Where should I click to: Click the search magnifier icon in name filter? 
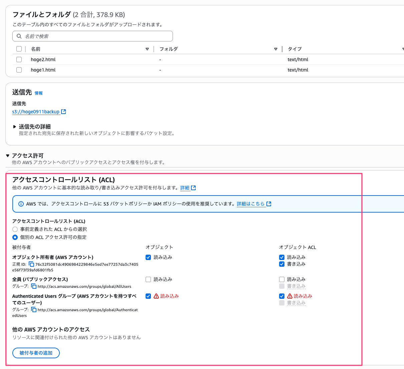coord(19,36)
